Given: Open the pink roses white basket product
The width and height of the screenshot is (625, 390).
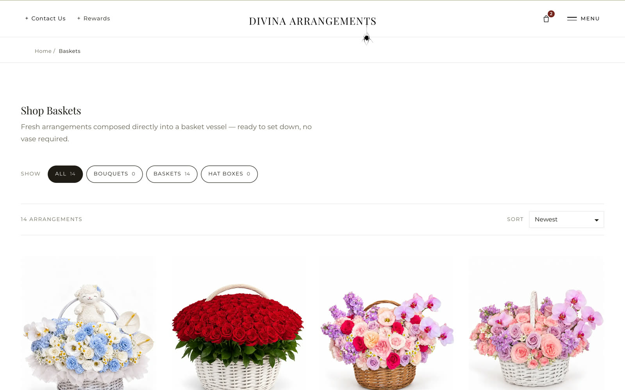Looking at the screenshot, I should (536, 323).
